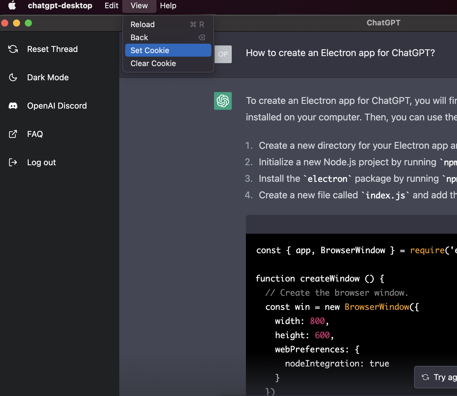Open the Edit menu
Screen dimensions: 457x396
112,6
